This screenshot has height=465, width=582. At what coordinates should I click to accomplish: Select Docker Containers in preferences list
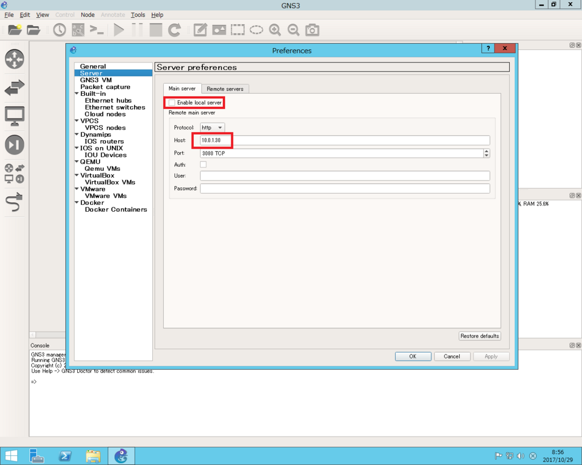116,210
